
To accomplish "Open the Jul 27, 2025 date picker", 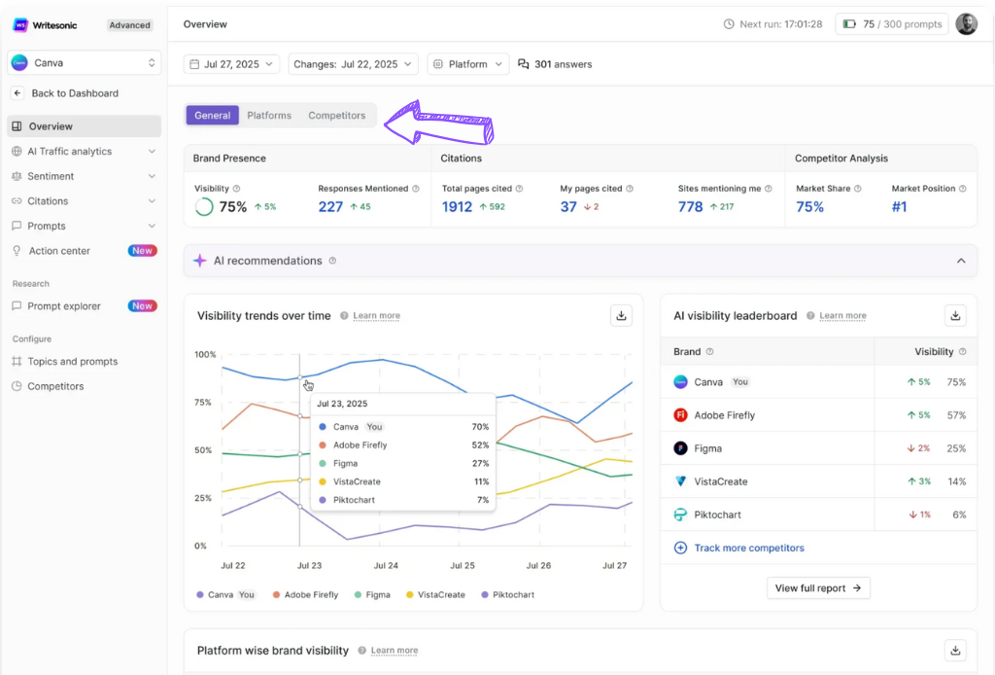I will coord(230,63).
